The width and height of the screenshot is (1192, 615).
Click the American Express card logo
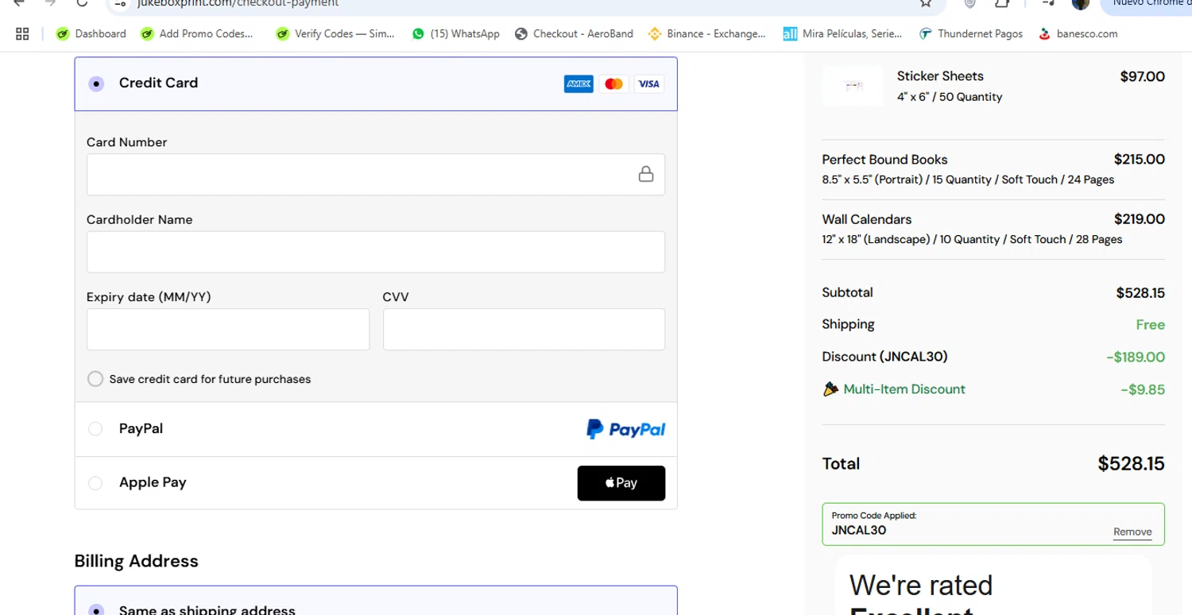[579, 83]
